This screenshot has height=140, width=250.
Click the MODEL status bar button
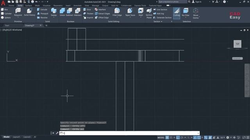point(161,138)
